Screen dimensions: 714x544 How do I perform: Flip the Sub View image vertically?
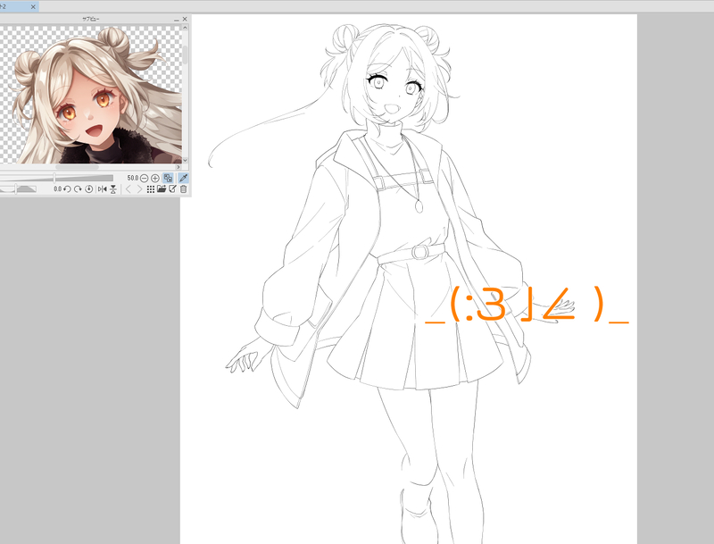point(113,189)
